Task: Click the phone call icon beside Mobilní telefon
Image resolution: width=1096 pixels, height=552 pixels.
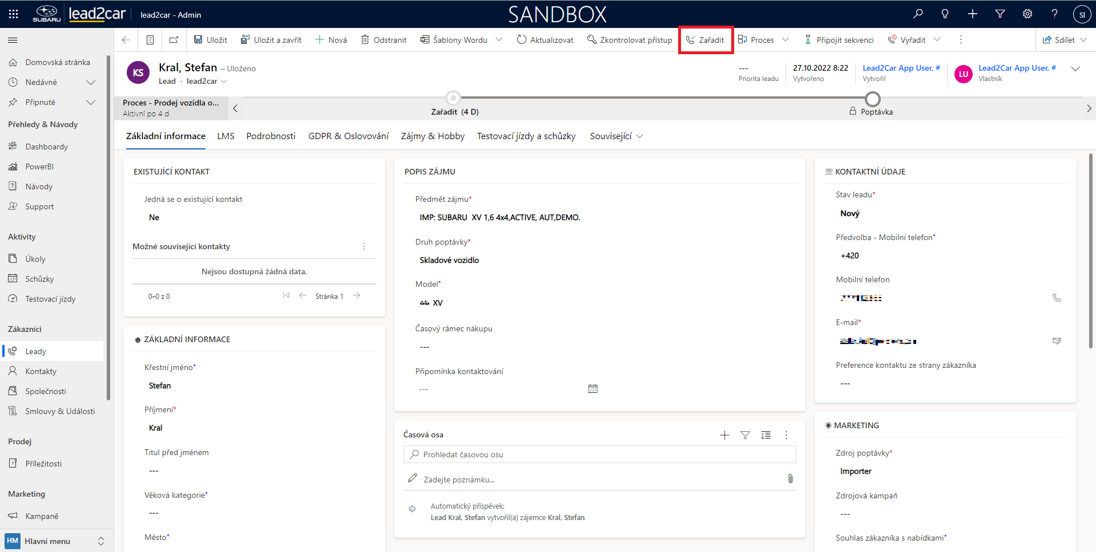Action: tap(1057, 298)
